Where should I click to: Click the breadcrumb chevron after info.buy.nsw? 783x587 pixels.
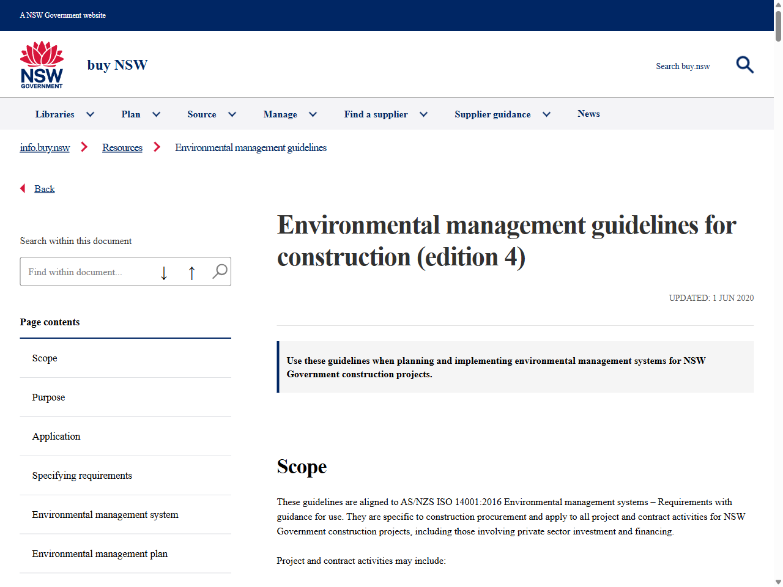(84, 147)
